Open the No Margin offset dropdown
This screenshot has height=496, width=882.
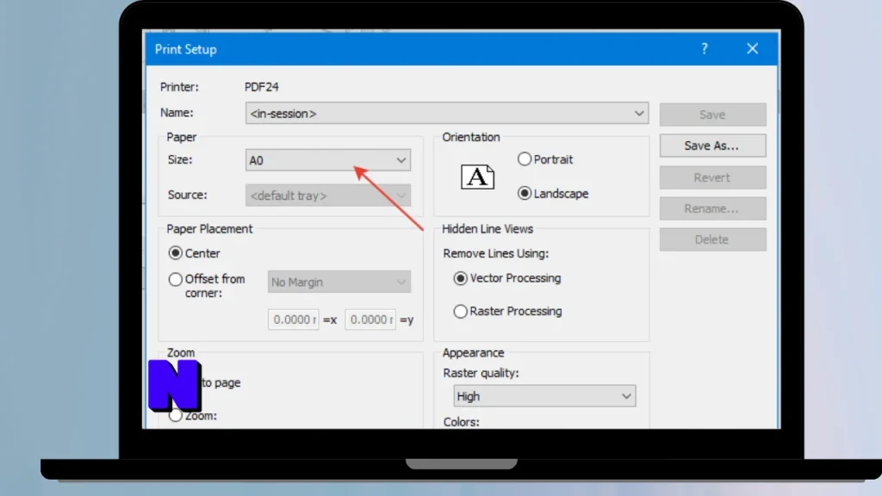click(339, 282)
